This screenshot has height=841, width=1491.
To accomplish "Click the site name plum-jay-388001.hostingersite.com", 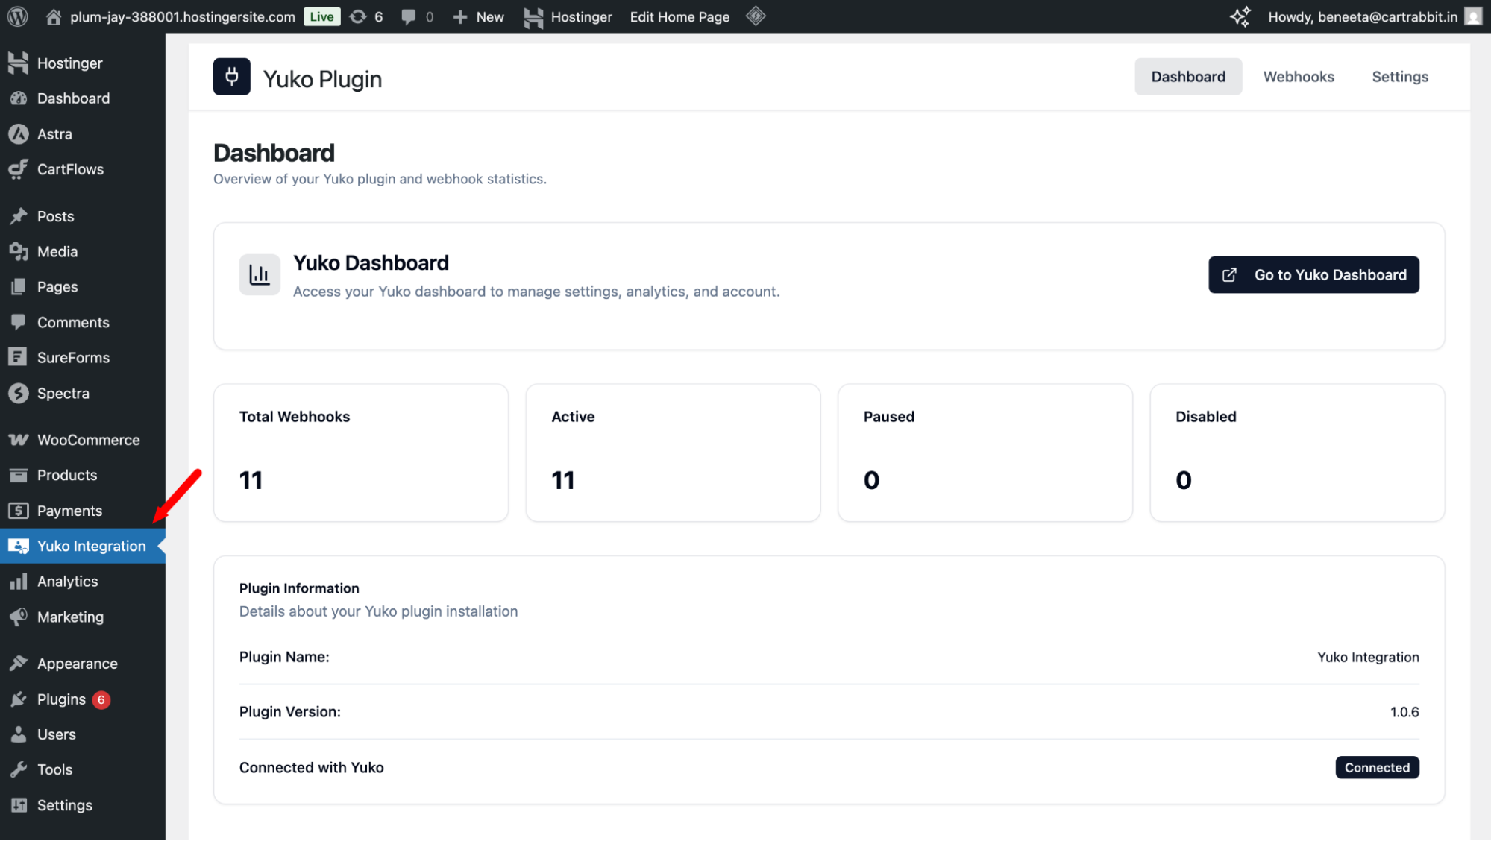I will [182, 16].
